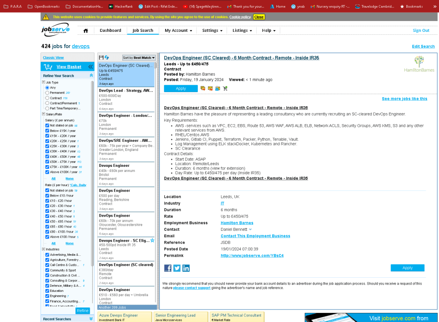Click the send-to-friend envelope with person icon
The height and width of the screenshot is (322, 439).
tap(218, 89)
